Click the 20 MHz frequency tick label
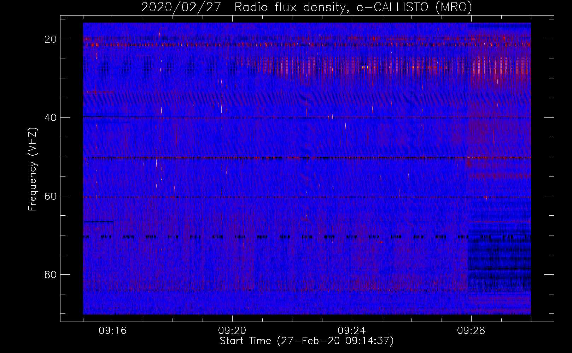The image size is (572, 353). [x=51, y=39]
